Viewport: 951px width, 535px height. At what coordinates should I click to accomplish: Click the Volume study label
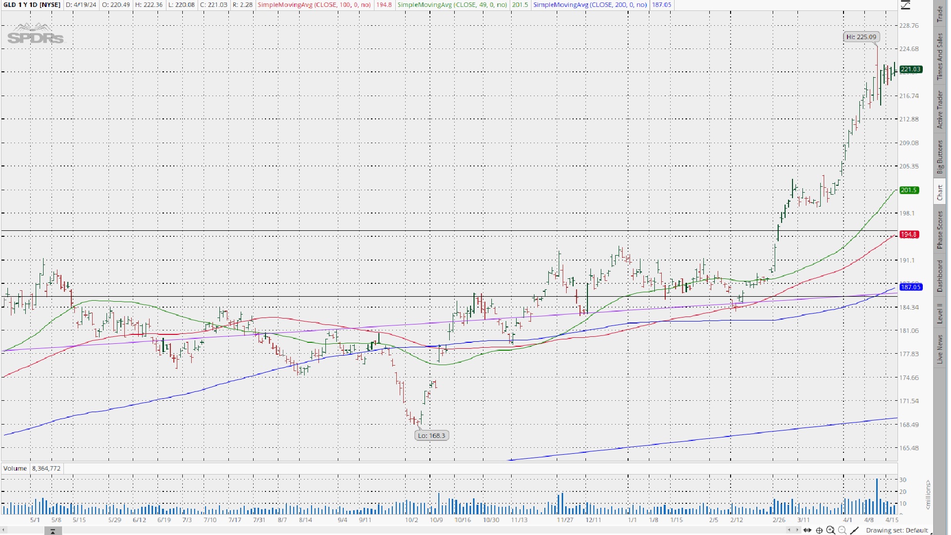(15, 468)
